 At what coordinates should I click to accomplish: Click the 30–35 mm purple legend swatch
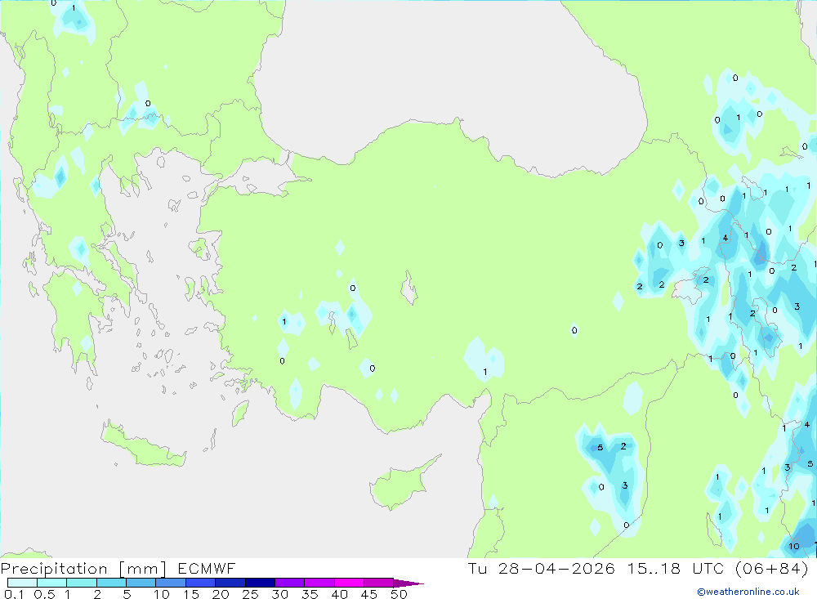point(289,583)
